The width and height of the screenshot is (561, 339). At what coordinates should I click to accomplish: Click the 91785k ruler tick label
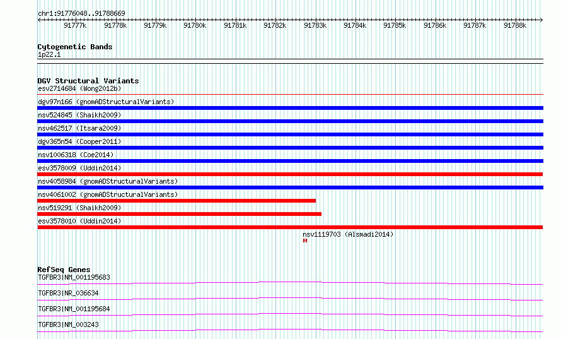395,25
